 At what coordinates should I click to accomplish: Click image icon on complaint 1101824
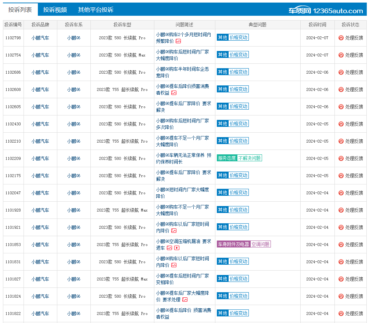185,300
